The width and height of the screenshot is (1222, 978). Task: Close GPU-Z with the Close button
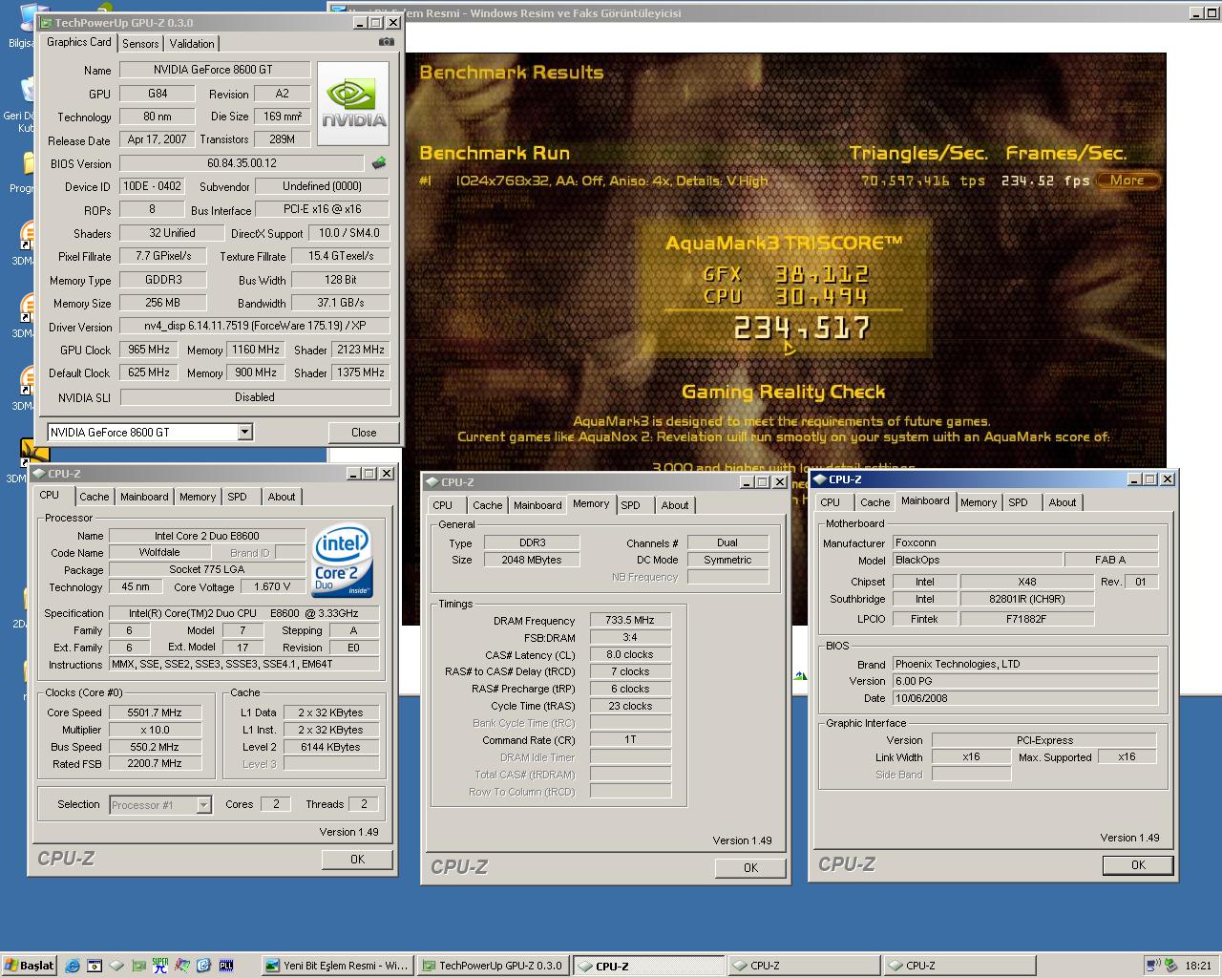(x=364, y=433)
